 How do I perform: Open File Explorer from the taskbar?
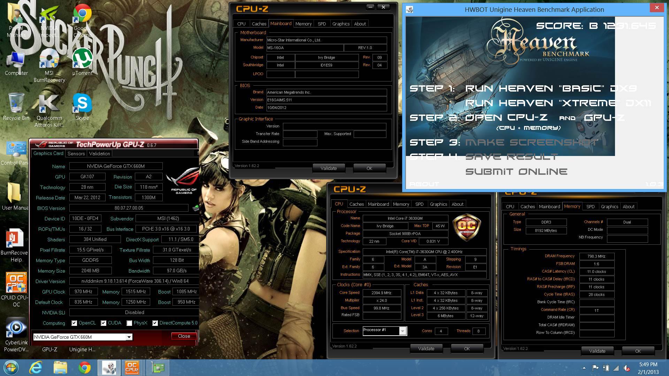point(60,368)
